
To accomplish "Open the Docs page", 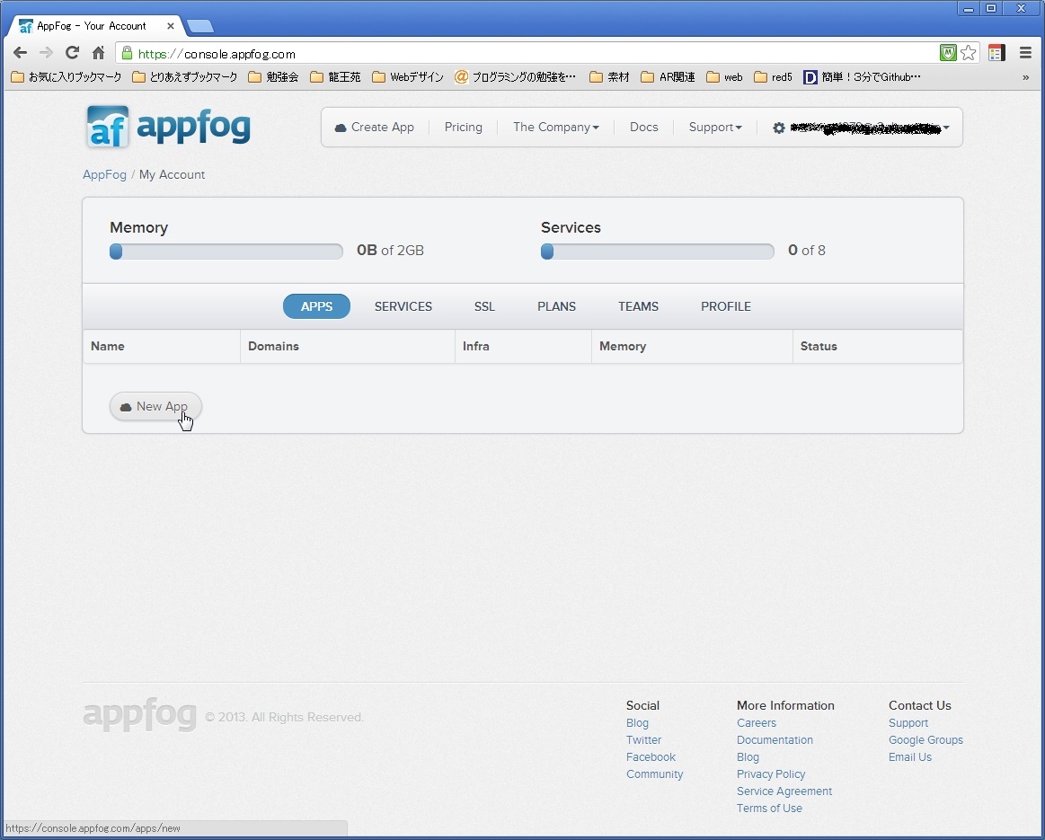I will click(x=643, y=128).
